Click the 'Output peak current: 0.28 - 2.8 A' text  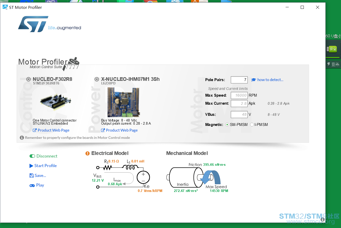tap(126, 124)
